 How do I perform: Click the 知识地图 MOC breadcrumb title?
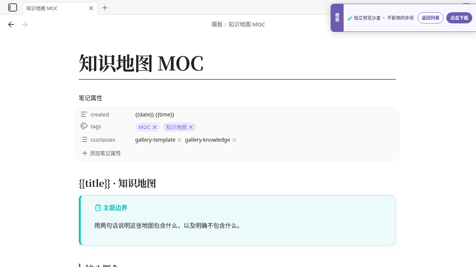pos(247,24)
